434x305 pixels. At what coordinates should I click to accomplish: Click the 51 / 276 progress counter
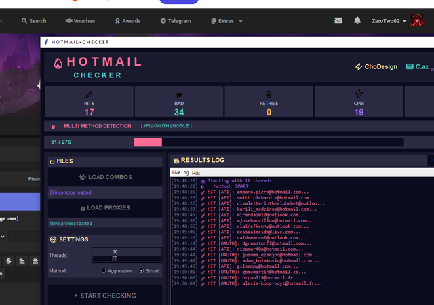[61, 142]
